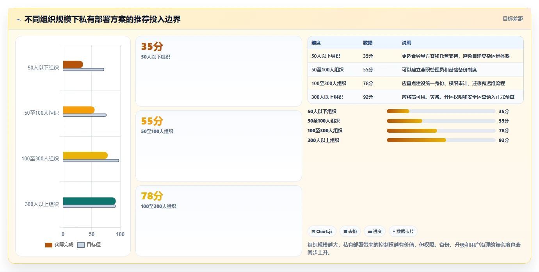This screenshot has width=539, height=272.
Task: Click the orange 实际完成 legend color box
Action: 49,245
